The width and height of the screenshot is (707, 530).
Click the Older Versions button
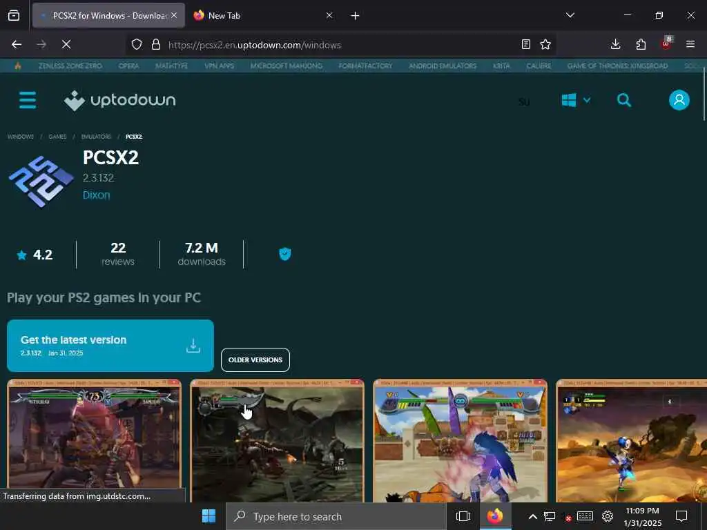point(255,360)
